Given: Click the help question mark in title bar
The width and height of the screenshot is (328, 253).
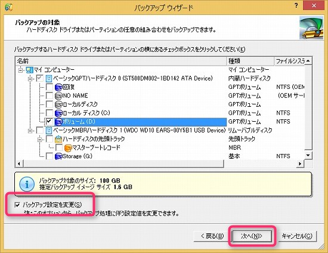Looking at the screenshot, I should pyautogui.click(x=296, y=5).
